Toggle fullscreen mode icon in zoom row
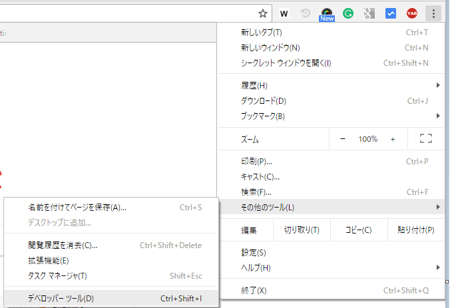 click(427, 139)
